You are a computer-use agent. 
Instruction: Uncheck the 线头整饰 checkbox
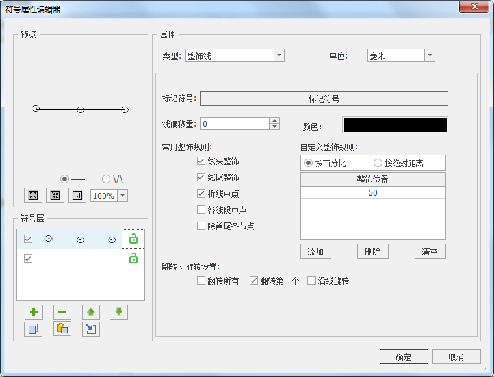click(x=201, y=161)
